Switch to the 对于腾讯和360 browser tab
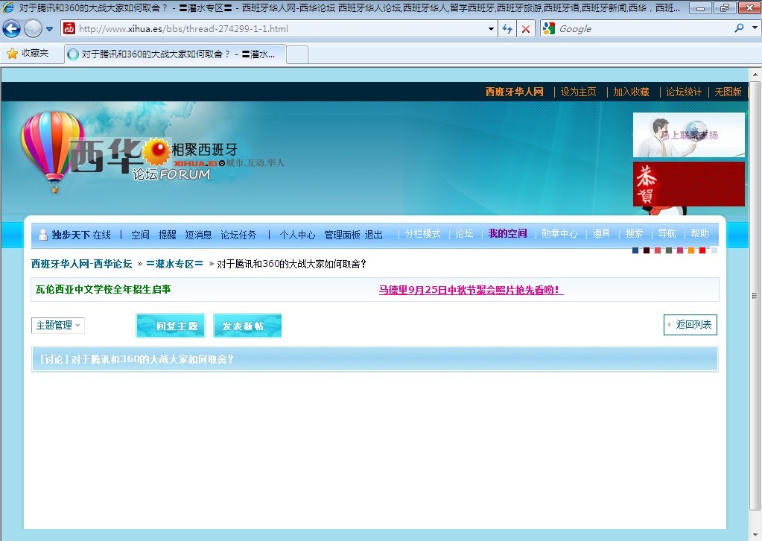Viewport: 762px width, 541px height. pyautogui.click(x=171, y=54)
